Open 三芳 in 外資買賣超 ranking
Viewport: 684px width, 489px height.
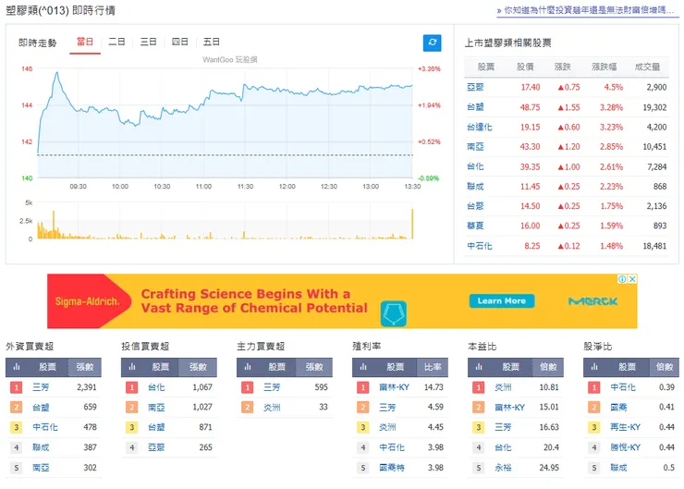click(x=41, y=387)
